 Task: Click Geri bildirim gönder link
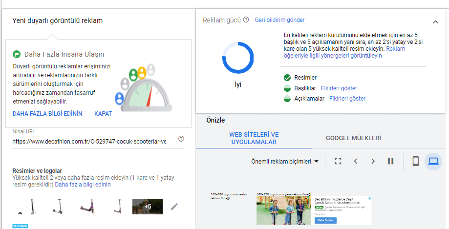click(x=279, y=20)
